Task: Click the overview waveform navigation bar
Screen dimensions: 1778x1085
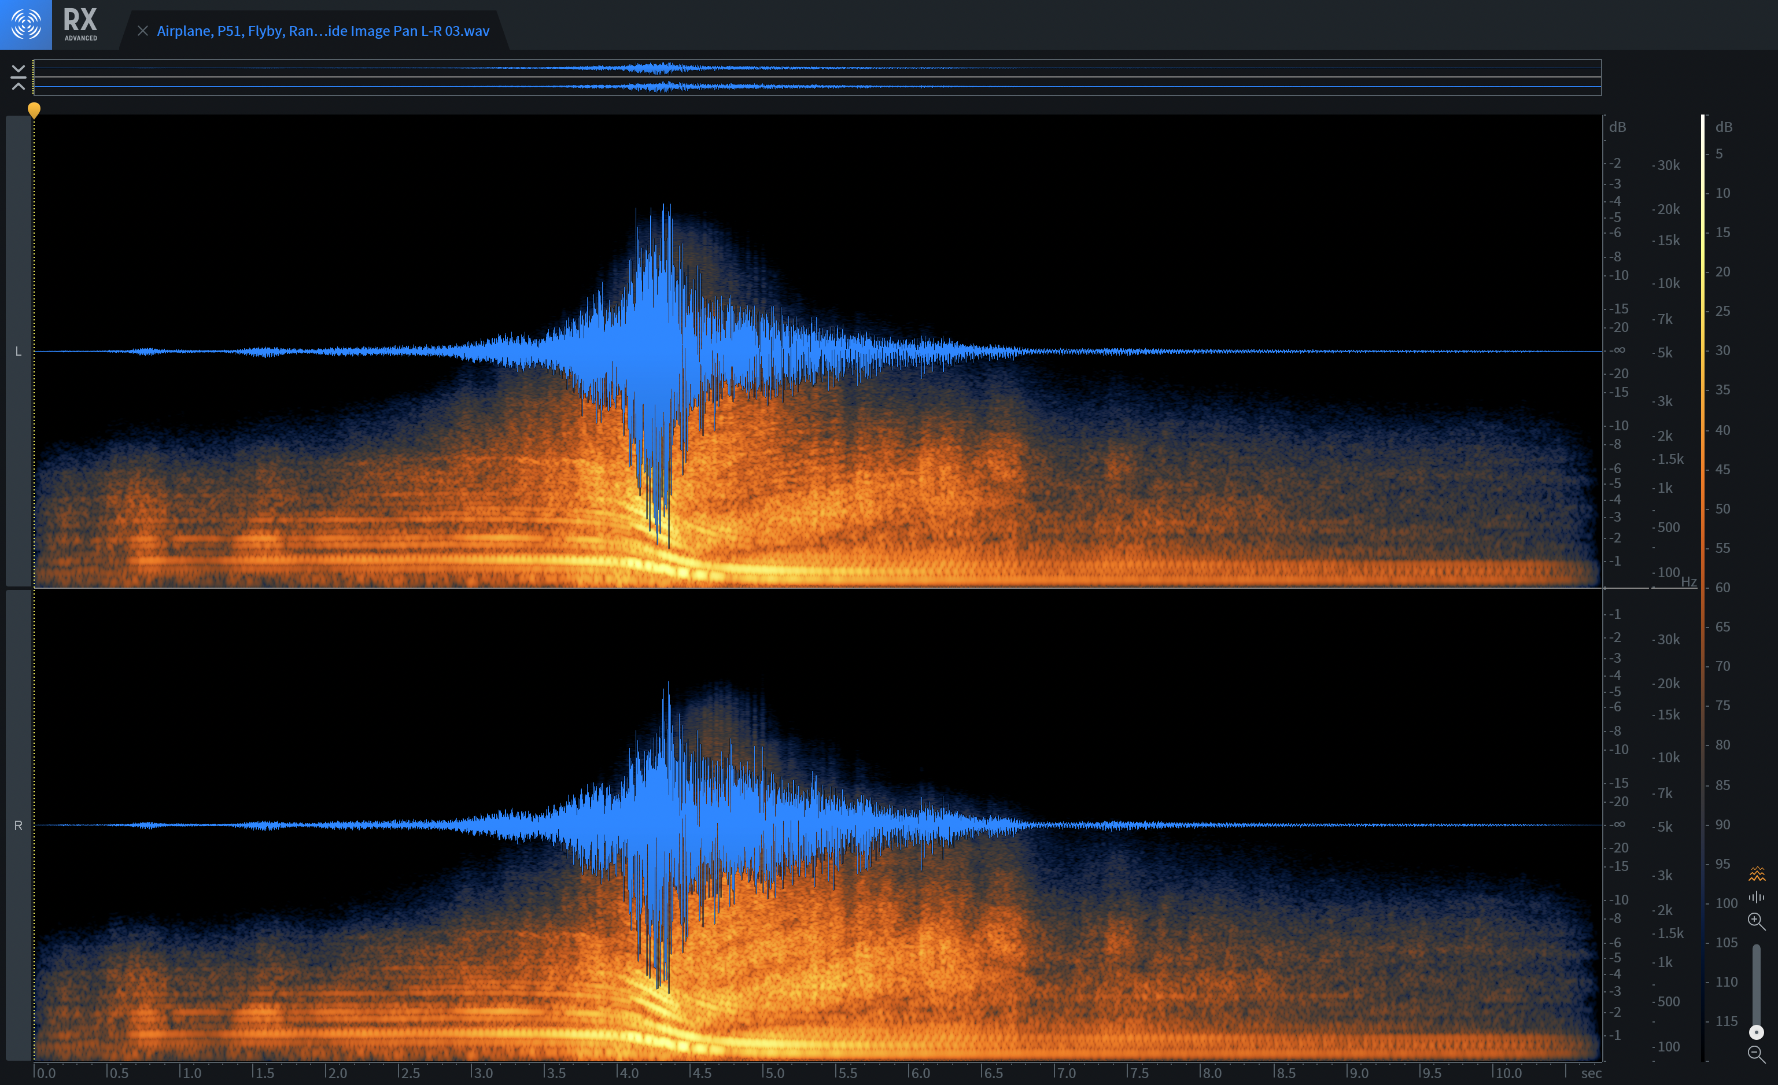Action: click(817, 77)
